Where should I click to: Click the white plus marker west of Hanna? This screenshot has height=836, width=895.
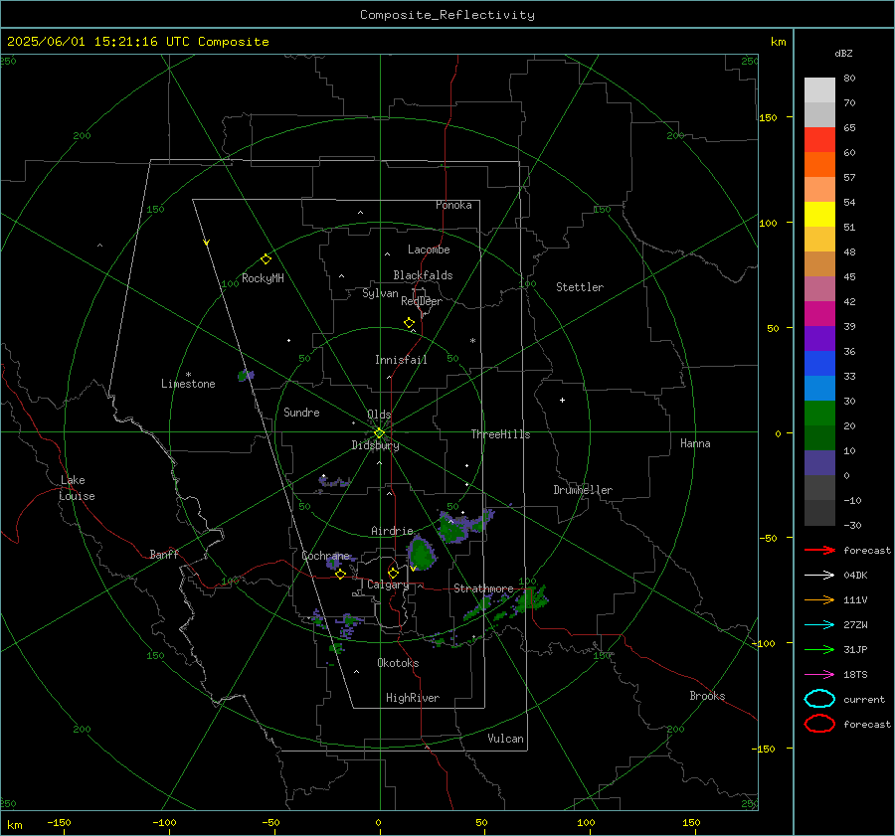(x=562, y=400)
